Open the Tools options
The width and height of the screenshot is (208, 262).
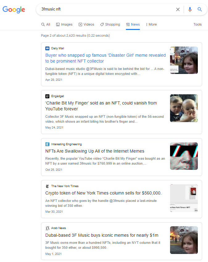198,24
